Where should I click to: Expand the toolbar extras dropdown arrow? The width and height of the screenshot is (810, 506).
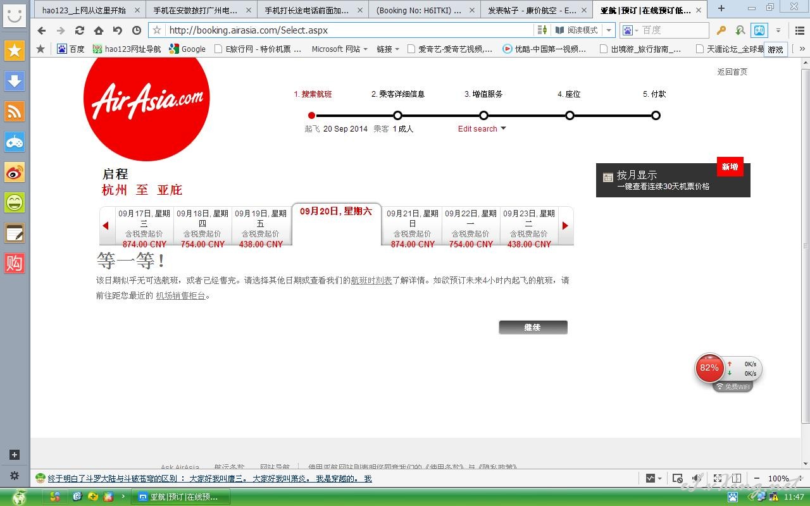click(x=778, y=30)
